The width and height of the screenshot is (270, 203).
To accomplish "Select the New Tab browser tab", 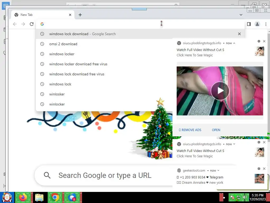I will [x=43, y=15].
